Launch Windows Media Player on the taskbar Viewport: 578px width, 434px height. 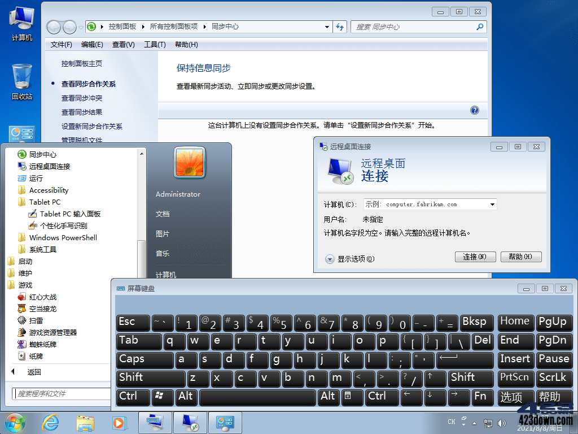[120, 422]
